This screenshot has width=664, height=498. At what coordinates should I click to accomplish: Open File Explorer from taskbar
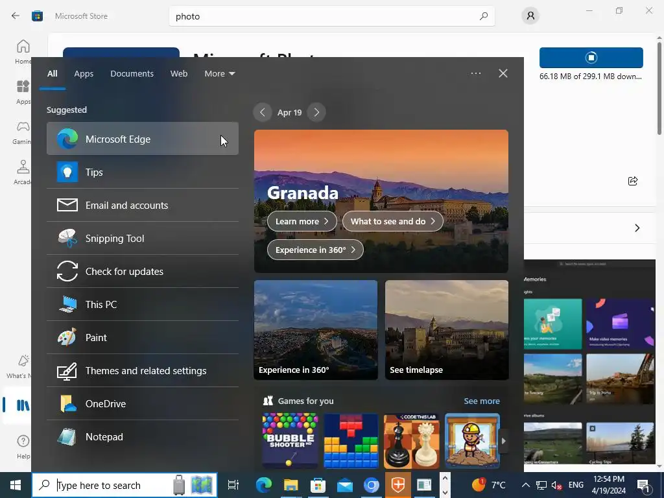tap(290, 485)
